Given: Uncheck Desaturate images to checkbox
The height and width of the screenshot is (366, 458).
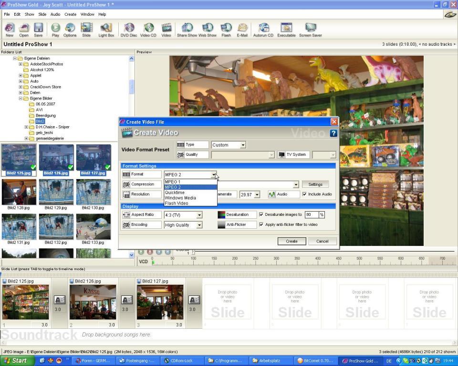Looking at the screenshot, I should (x=261, y=215).
